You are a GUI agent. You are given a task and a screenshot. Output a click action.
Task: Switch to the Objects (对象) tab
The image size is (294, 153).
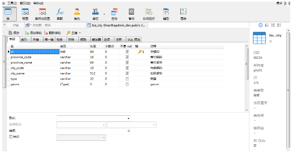click(16, 25)
